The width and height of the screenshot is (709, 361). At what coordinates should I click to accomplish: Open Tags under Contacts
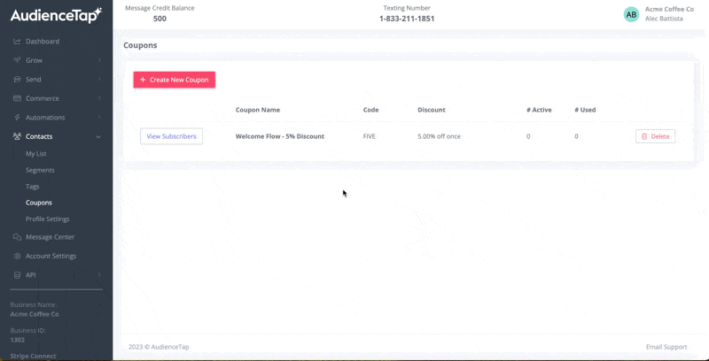point(33,187)
